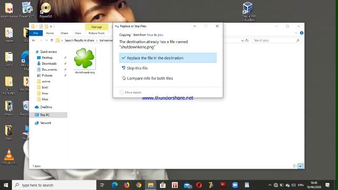Open the Quick Access Toolbar customize dropdown
Image resolution: width=338 pixels, height=190 pixels.
51,26
